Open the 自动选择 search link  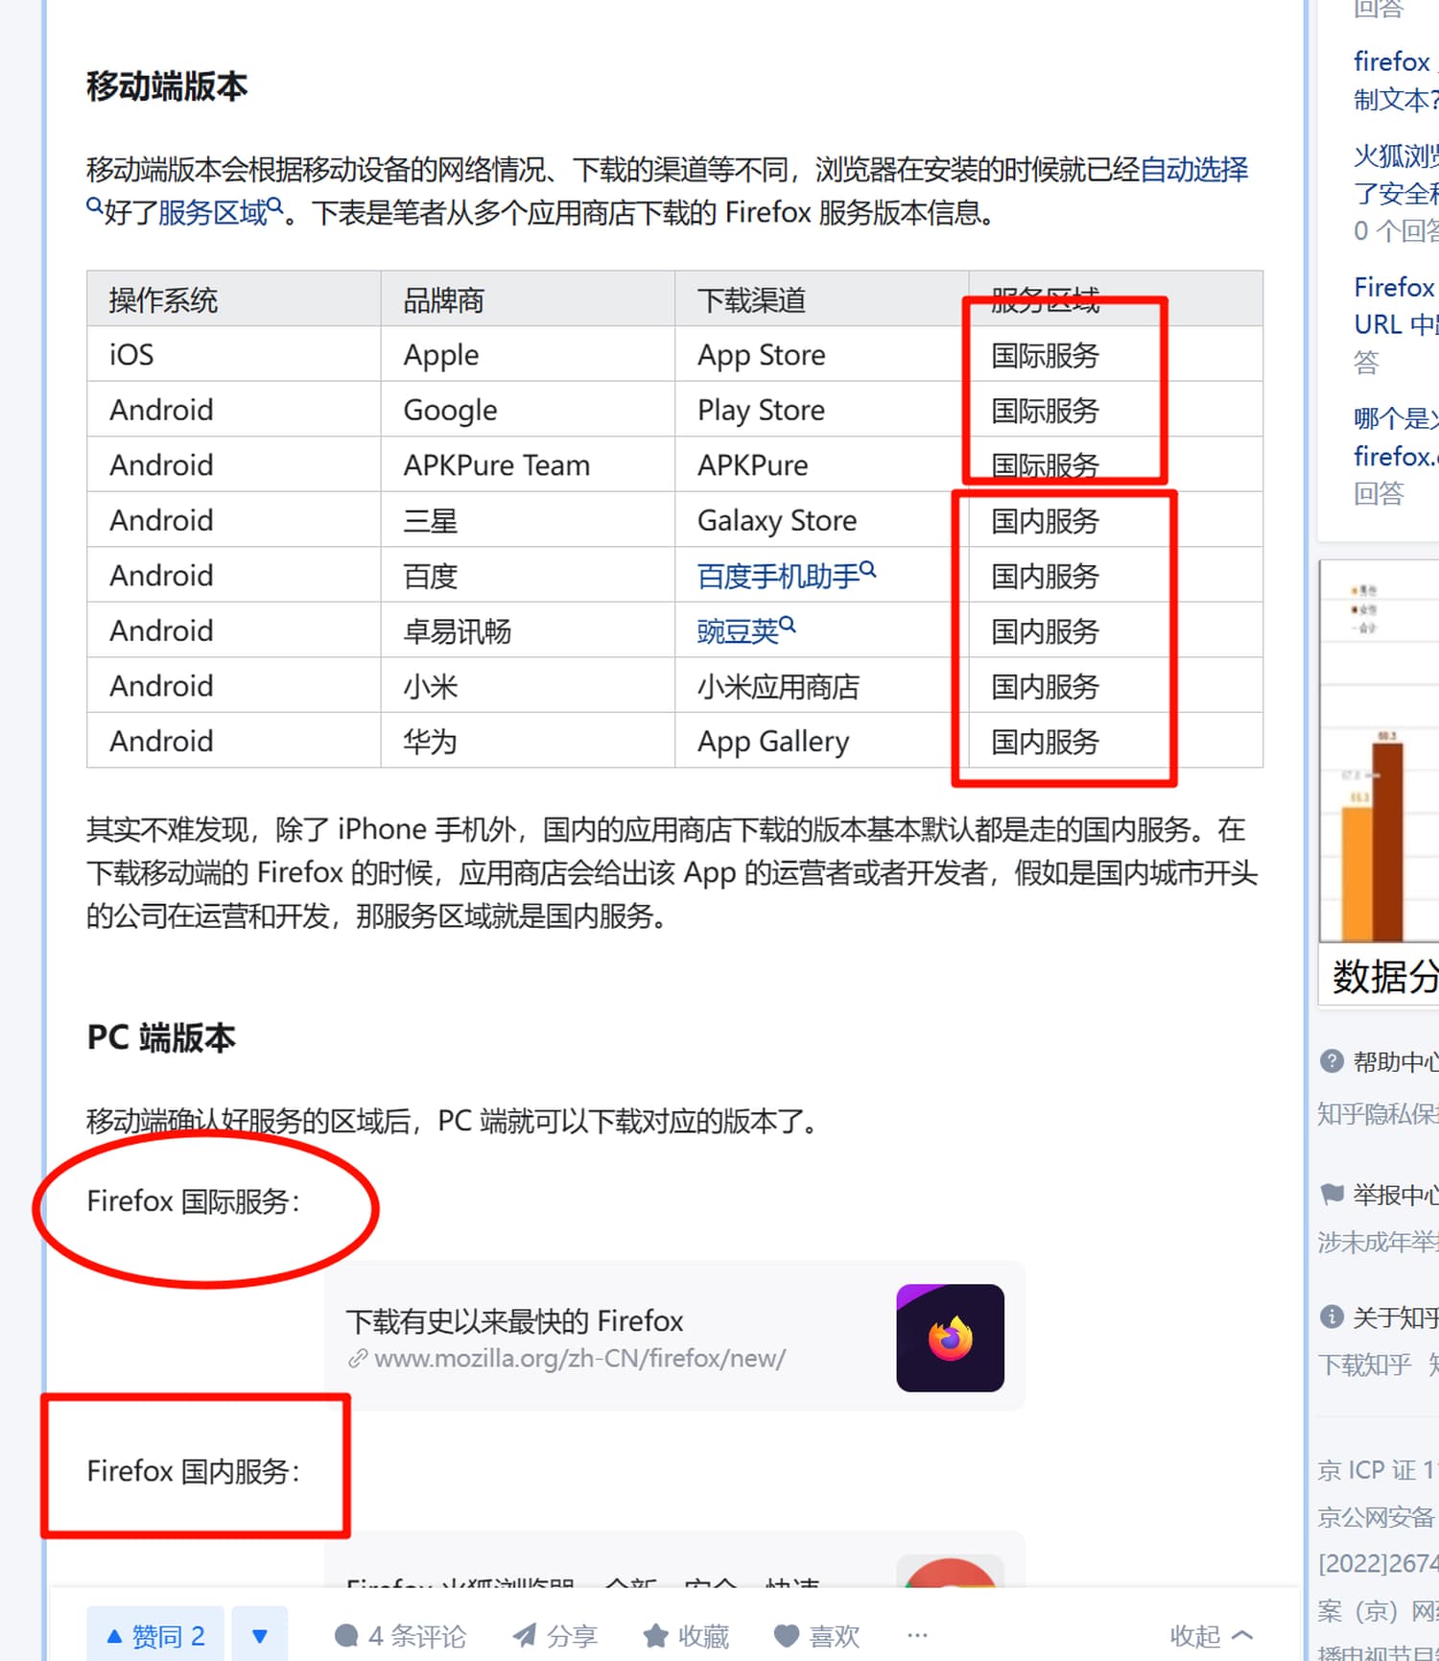pyautogui.click(x=1194, y=170)
